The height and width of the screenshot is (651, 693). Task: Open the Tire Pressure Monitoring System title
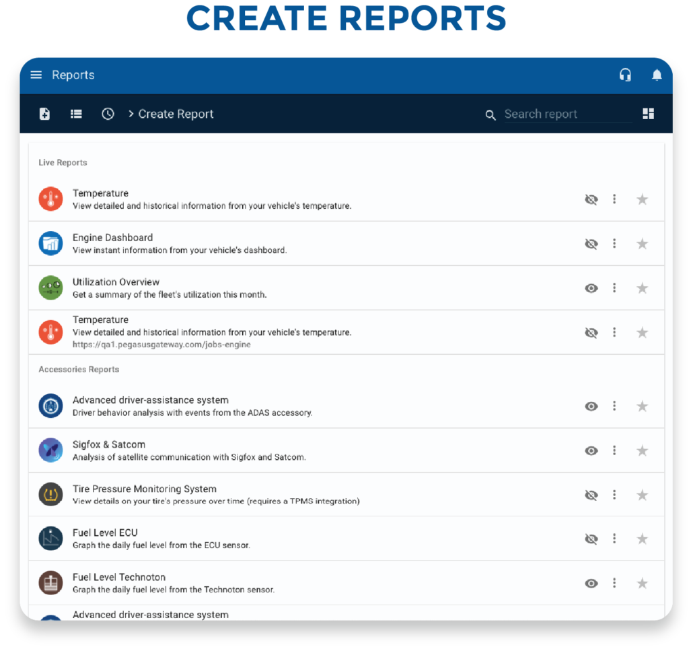145,489
